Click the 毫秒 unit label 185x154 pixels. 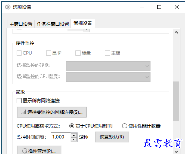pos(84,137)
